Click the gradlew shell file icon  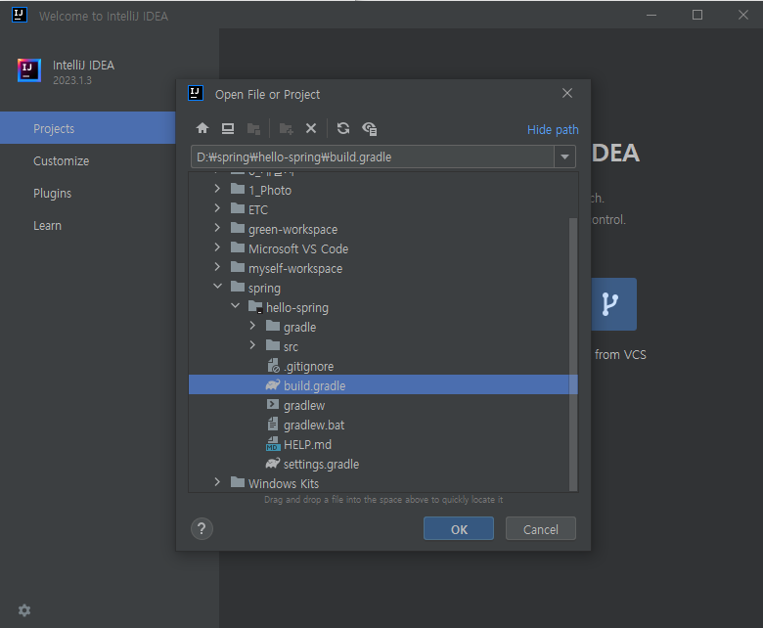click(x=273, y=405)
